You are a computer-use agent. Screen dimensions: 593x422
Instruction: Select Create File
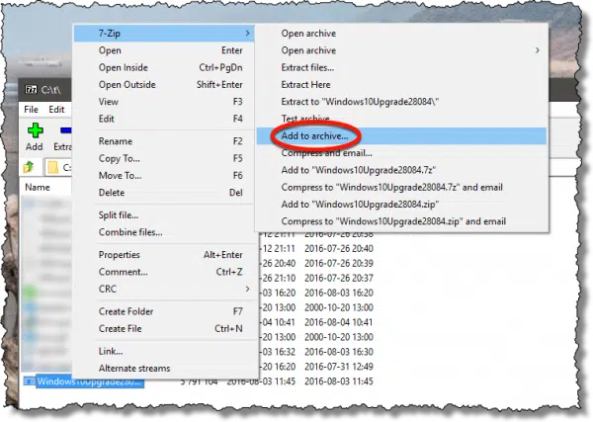(166, 328)
